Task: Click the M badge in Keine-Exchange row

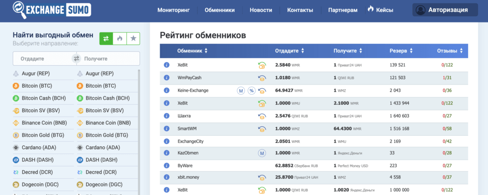Action: pyautogui.click(x=241, y=91)
